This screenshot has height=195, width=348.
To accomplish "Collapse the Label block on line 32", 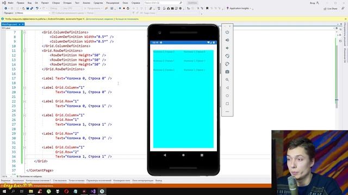I will pos(24,147).
